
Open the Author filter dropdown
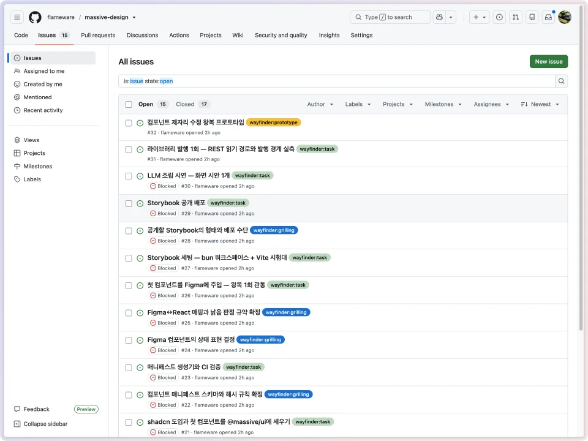tap(320, 104)
